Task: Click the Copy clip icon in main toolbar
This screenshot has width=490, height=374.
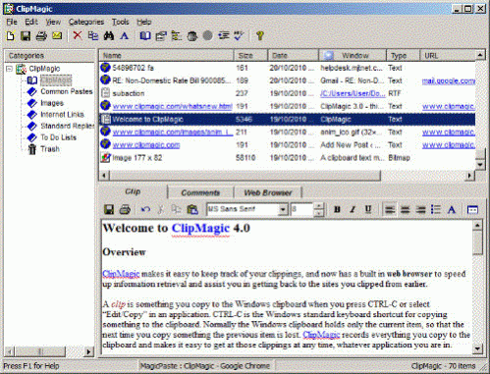Action: point(93,35)
